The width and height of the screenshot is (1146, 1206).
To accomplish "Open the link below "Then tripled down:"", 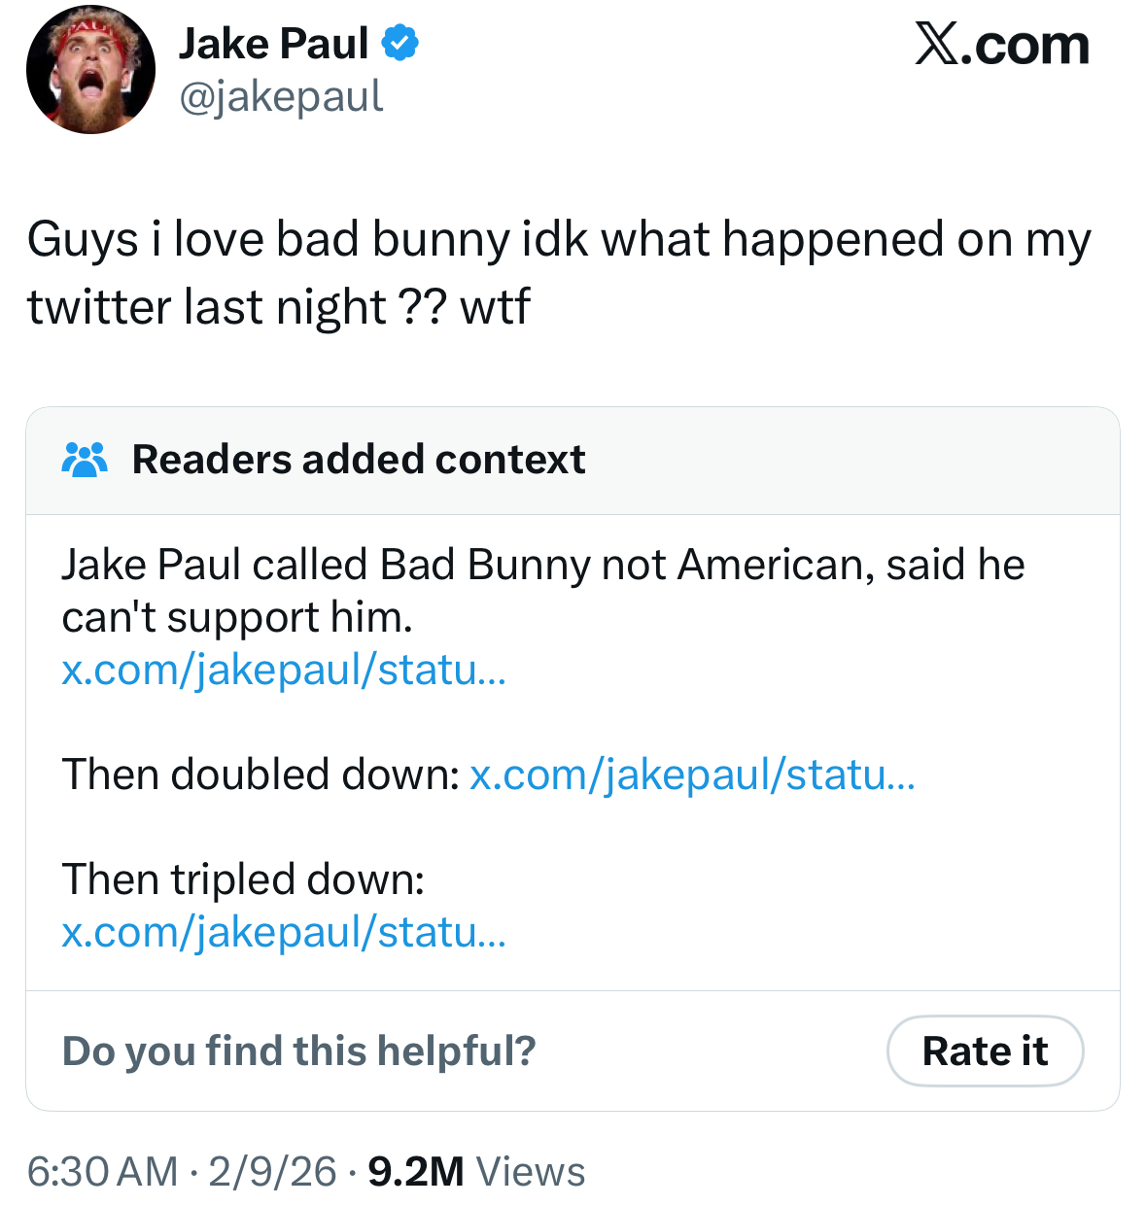I will [284, 932].
